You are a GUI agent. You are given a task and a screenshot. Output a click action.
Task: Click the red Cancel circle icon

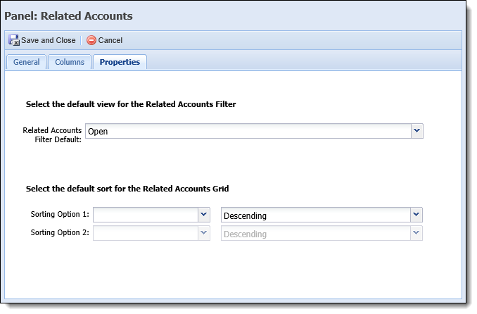click(x=91, y=40)
